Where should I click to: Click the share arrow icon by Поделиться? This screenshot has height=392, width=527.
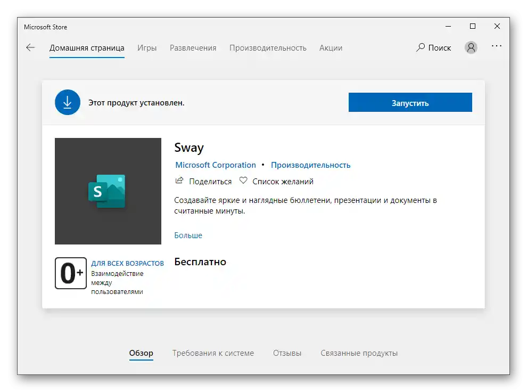coord(179,181)
